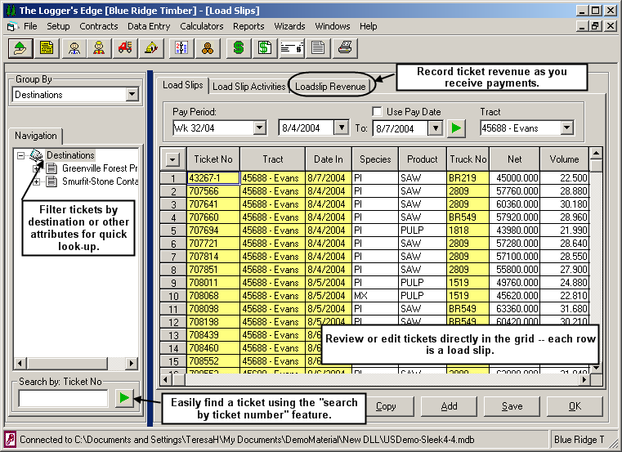Screen dimensions: 622x452
Task: Open the 8/4/2004 start date dropdown
Action: tap(341, 128)
